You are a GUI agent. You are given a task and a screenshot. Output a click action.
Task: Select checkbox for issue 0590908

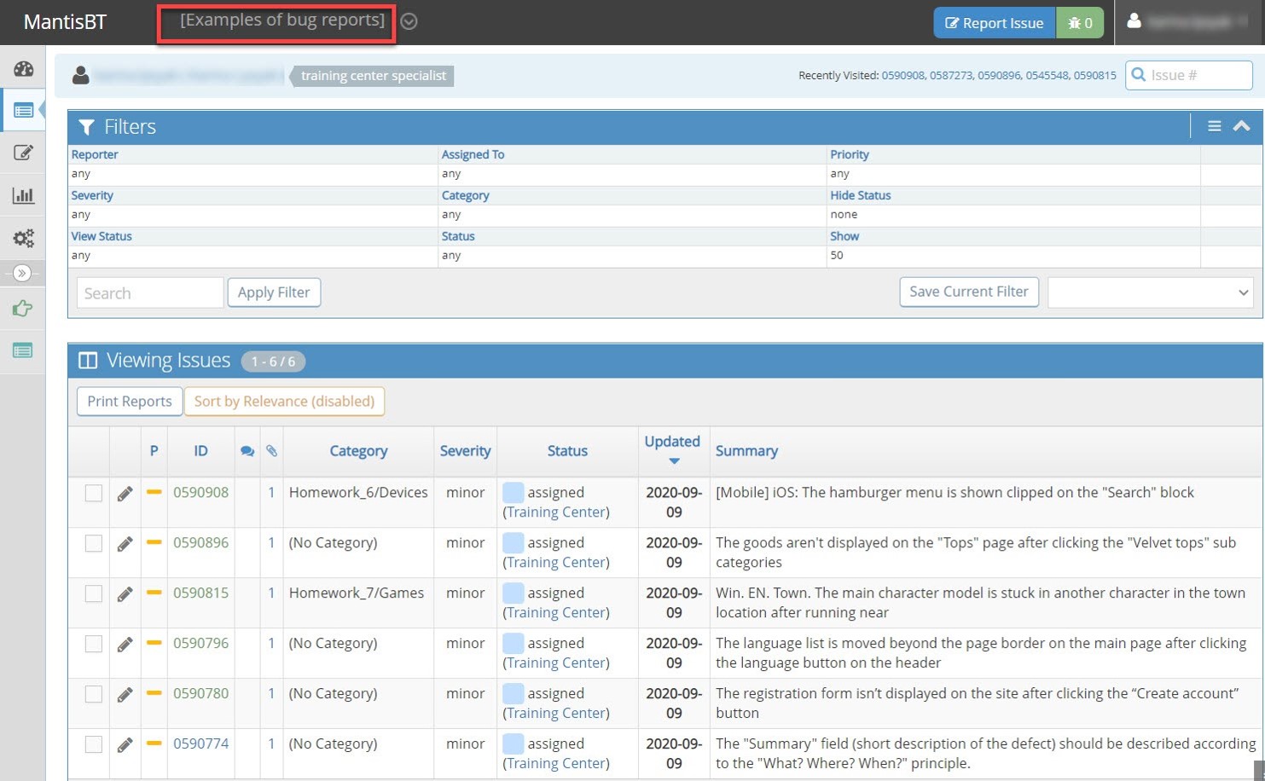click(94, 494)
